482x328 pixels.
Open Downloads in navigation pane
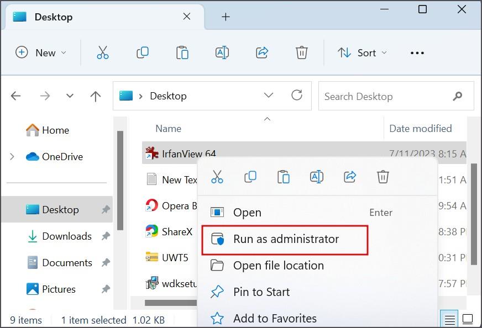click(60, 236)
